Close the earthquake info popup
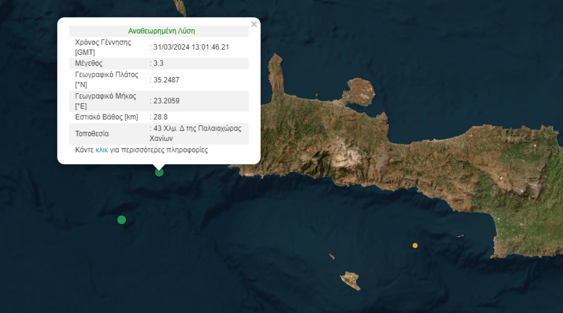The height and width of the screenshot is (313, 563). (x=254, y=24)
